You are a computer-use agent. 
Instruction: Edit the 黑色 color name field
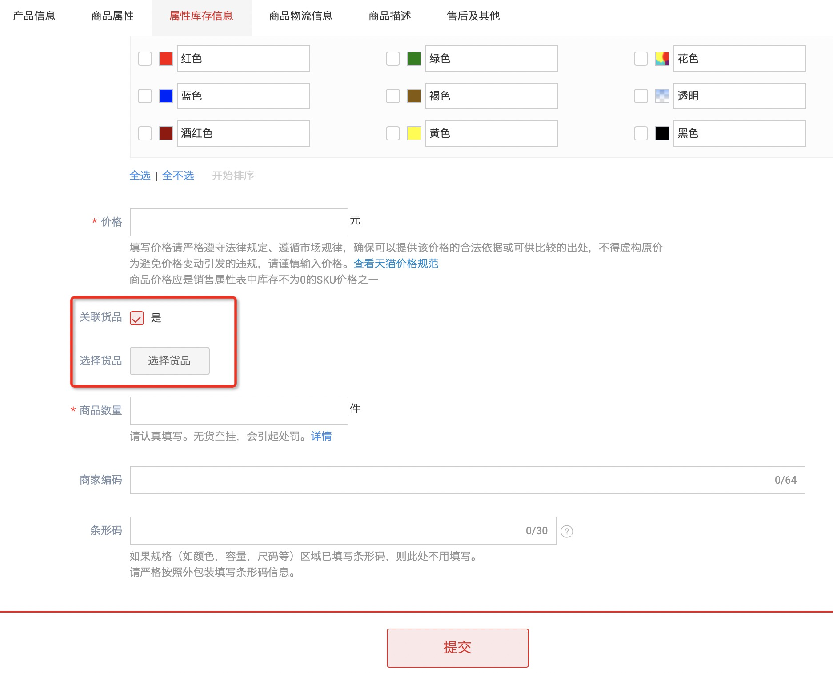tap(740, 133)
